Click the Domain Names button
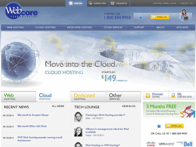This screenshot has height=147, width=196. pyautogui.click(x=156, y=95)
